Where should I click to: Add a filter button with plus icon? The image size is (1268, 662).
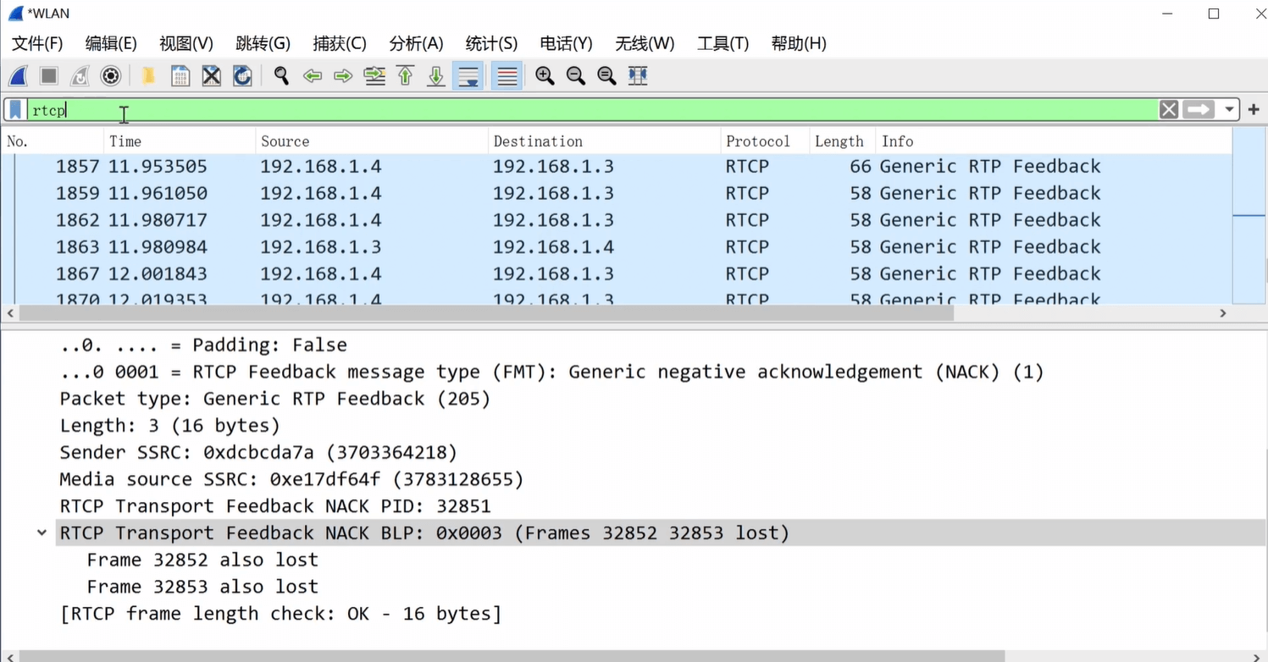(1254, 110)
